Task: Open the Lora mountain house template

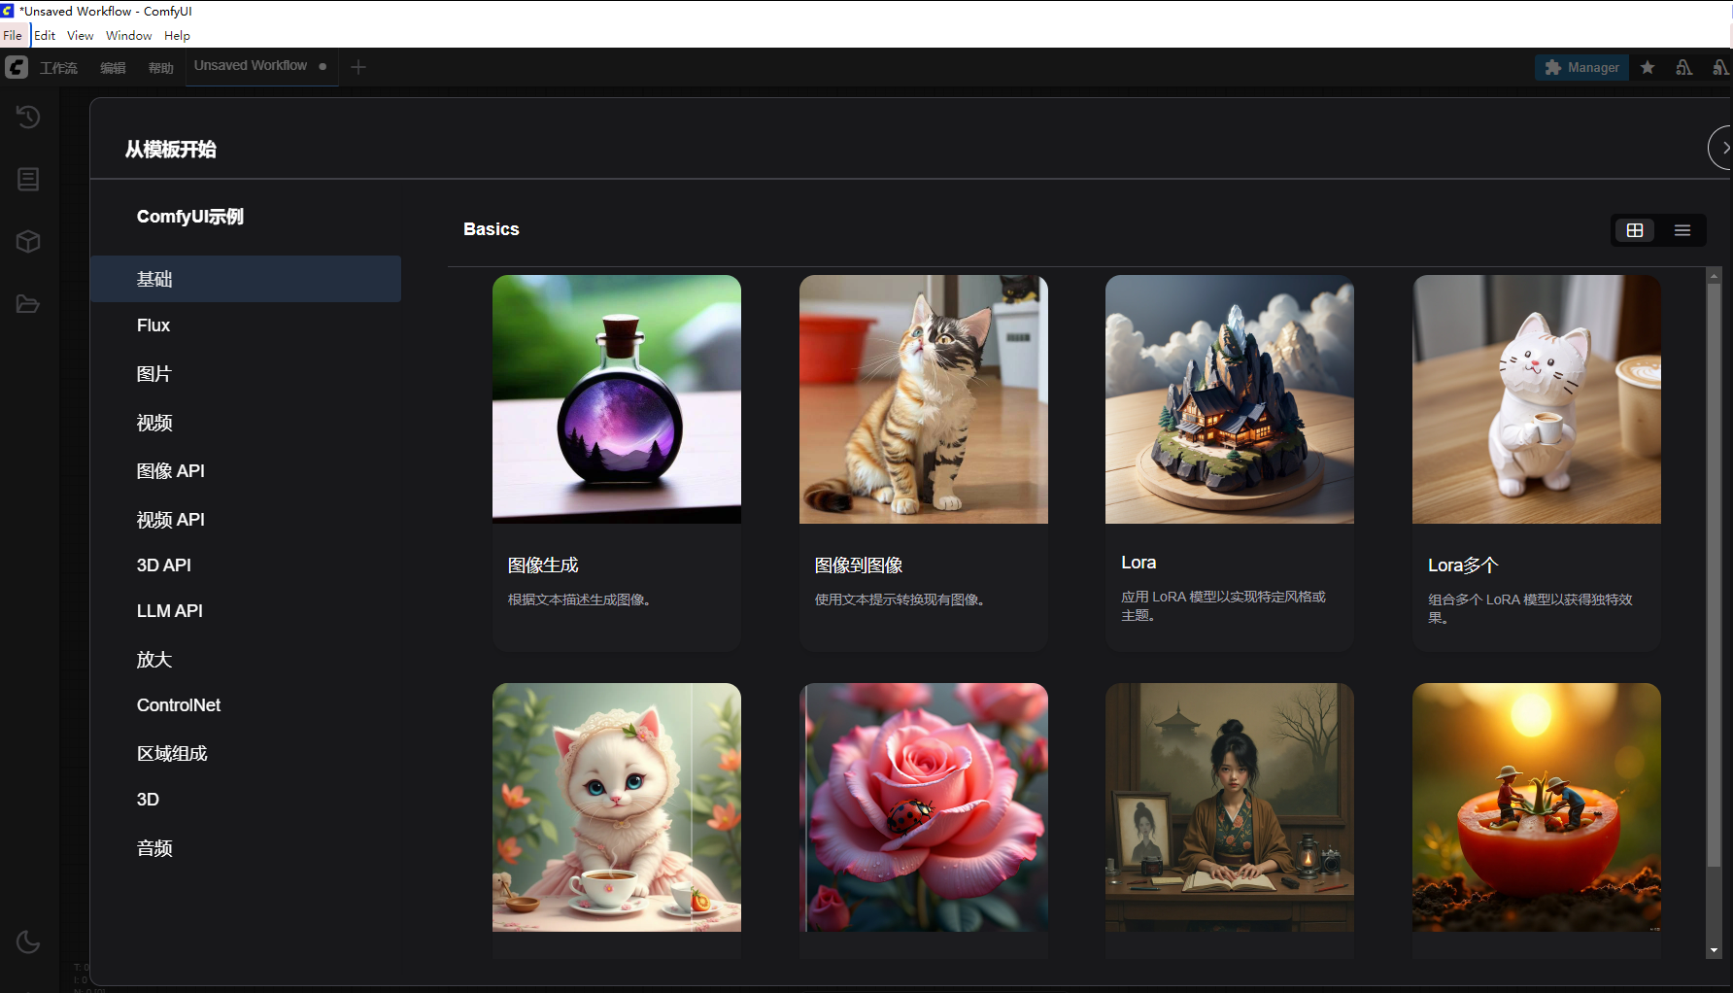Action: click(x=1229, y=399)
